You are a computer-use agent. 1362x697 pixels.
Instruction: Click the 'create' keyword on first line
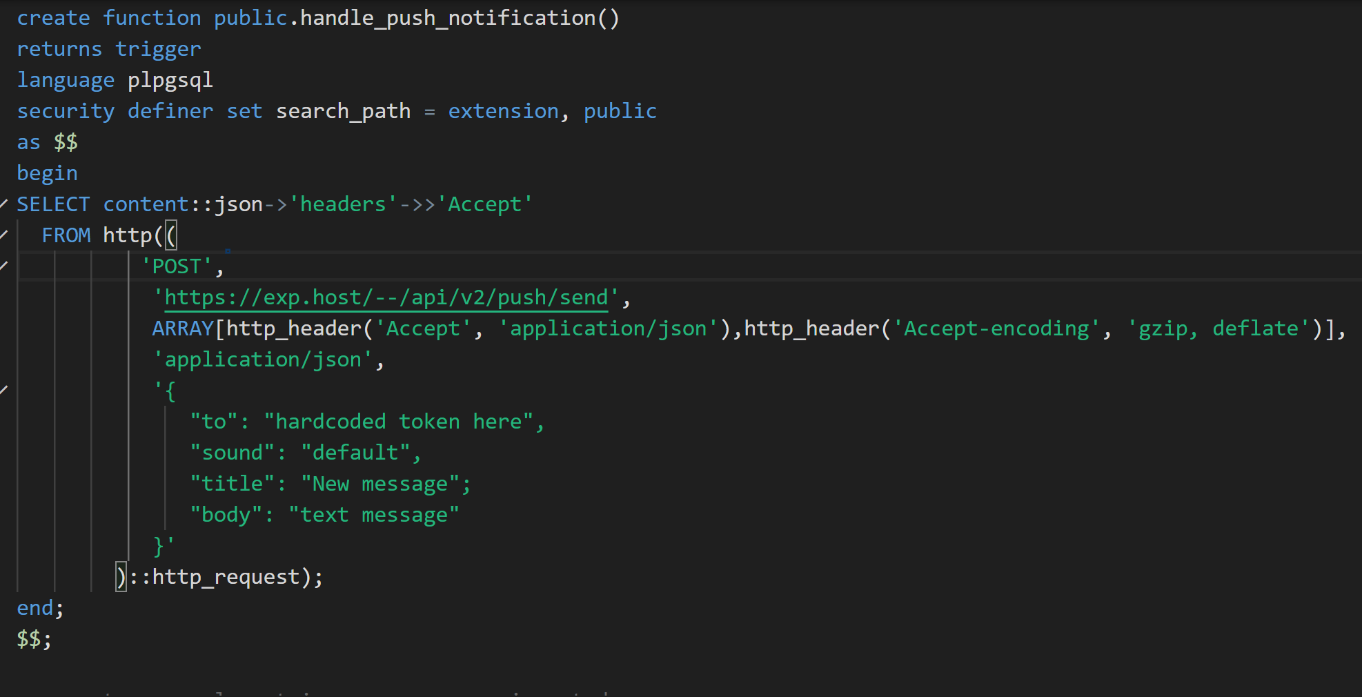click(x=53, y=18)
